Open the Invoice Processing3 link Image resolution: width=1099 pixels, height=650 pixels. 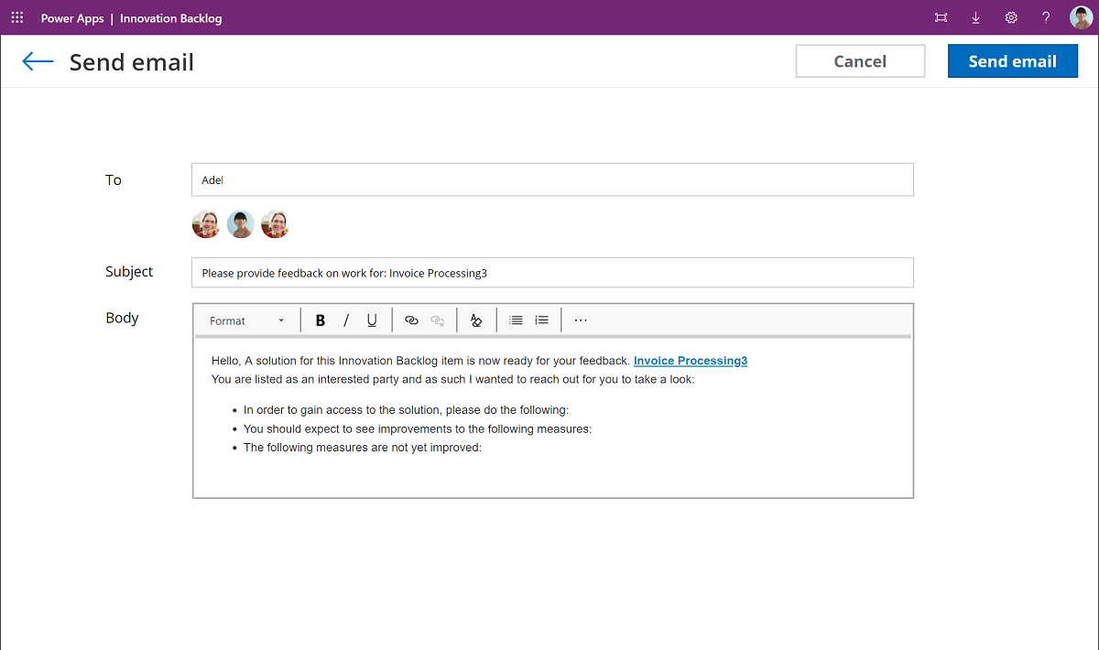click(691, 361)
